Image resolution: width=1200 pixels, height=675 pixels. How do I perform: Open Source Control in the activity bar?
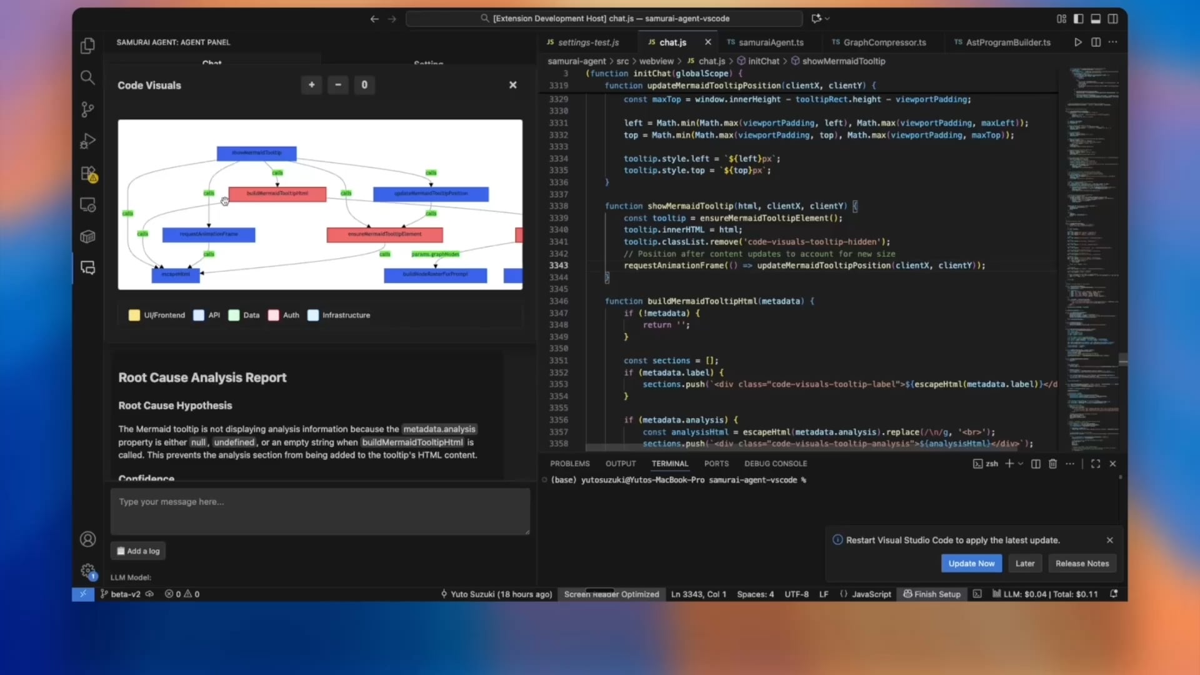[87, 109]
